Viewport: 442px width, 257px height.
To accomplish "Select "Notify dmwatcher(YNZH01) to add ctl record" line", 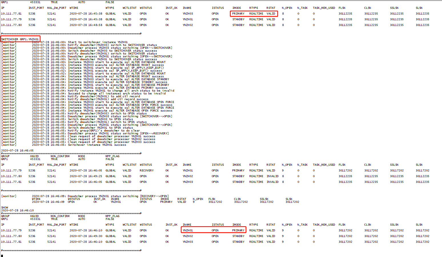I will [104, 96].
